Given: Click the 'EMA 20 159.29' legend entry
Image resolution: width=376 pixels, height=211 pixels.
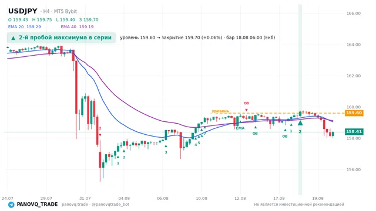Looking at the screenshot, I should 25,26.
